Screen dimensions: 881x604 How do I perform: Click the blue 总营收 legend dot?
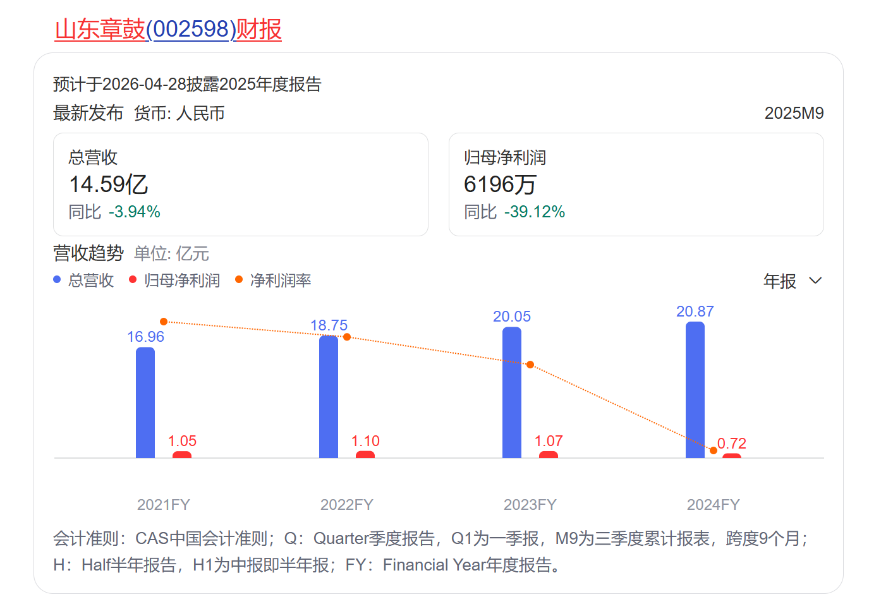[x=57, y=279]
